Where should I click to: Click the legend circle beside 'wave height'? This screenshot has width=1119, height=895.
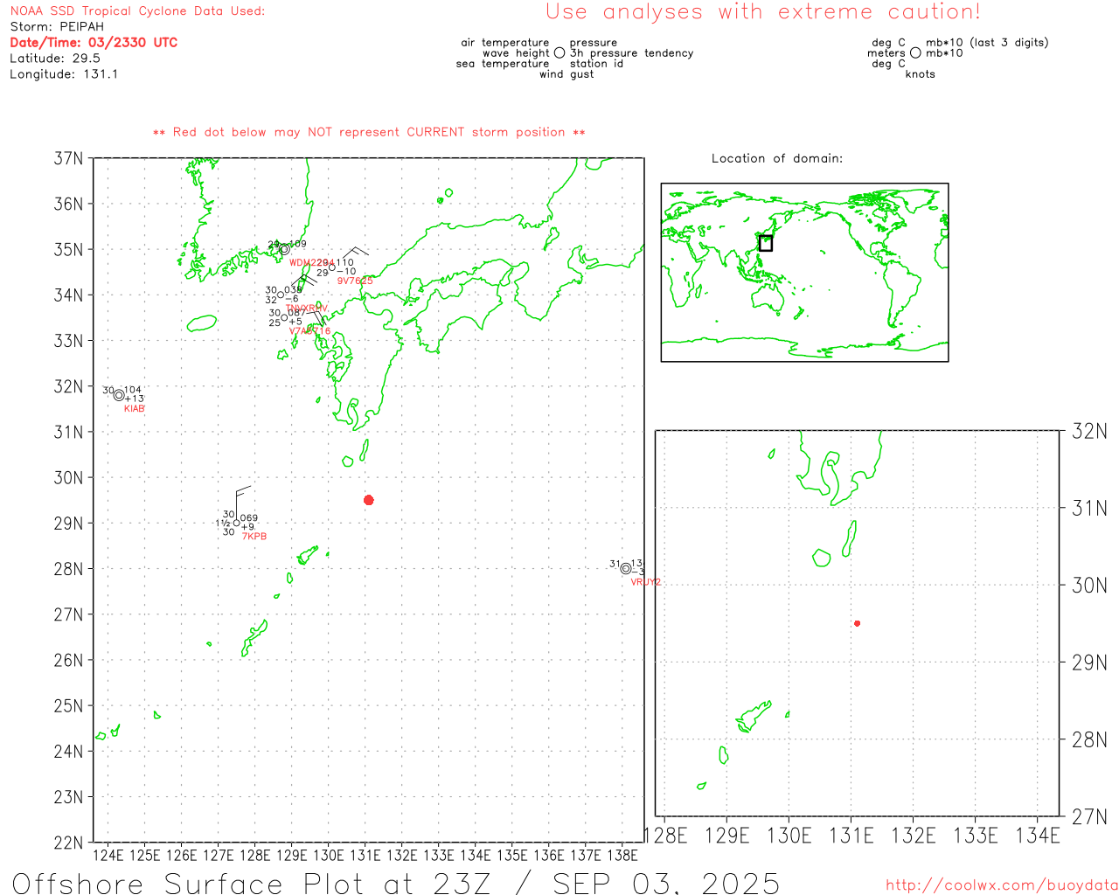559,52
